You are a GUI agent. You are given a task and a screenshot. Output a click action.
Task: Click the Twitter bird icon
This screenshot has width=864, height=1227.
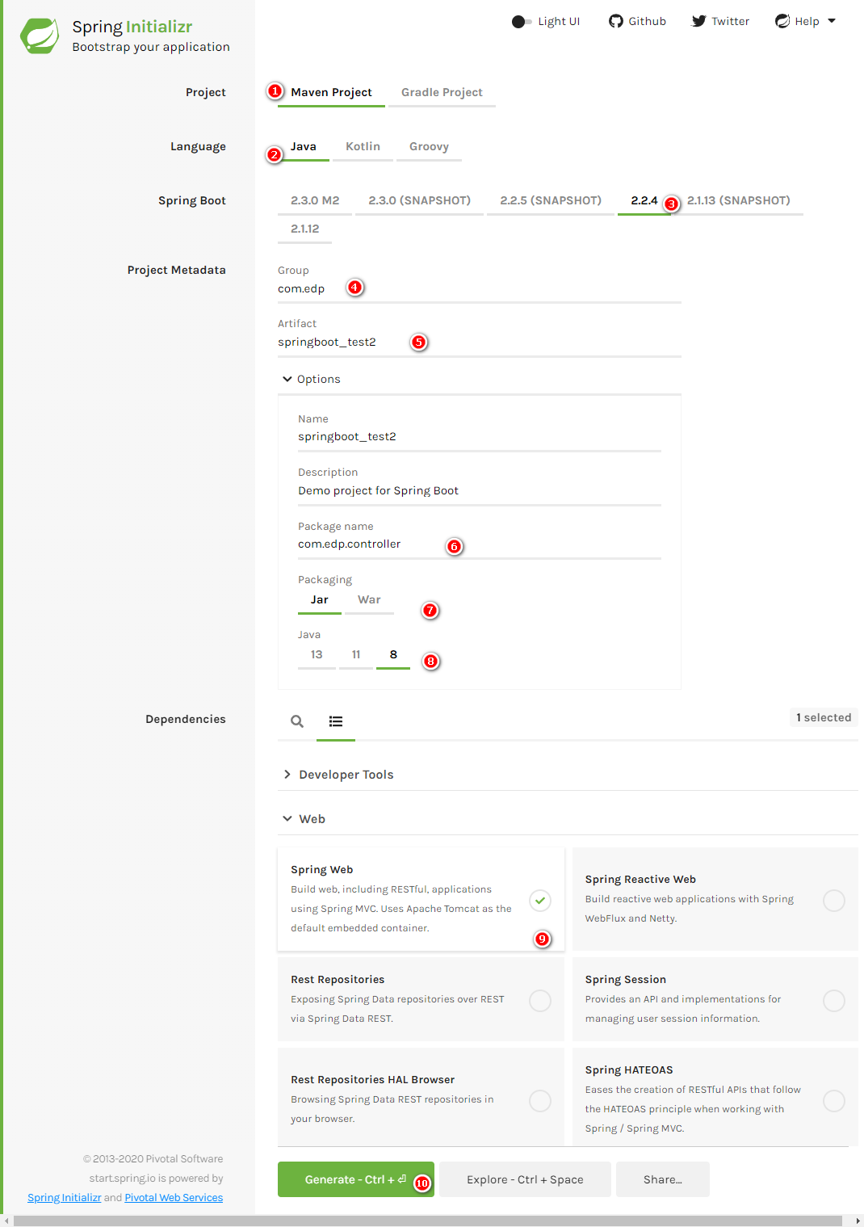pyautogui.click(x=699, y=21)
